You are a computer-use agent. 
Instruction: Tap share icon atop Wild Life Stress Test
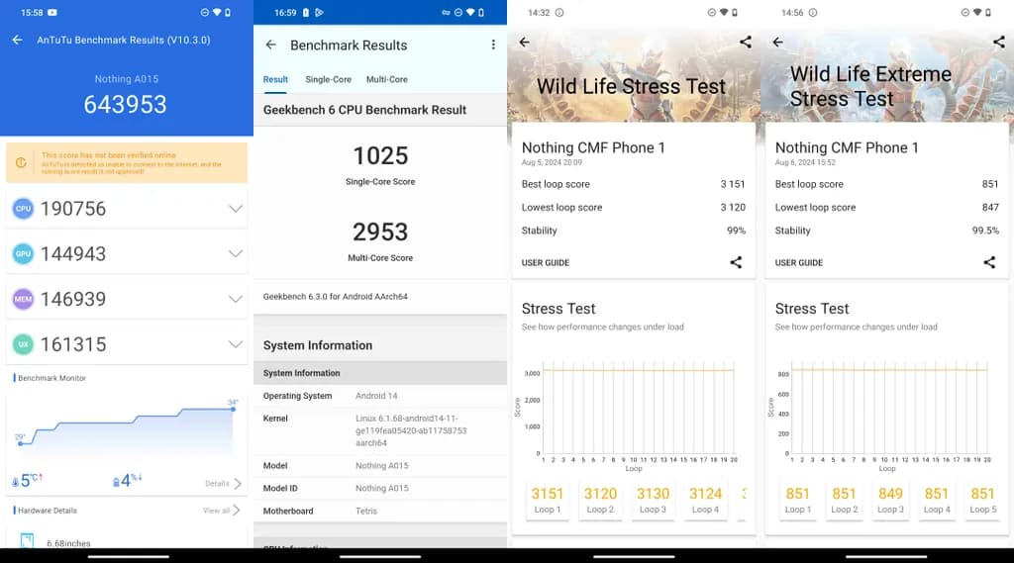pyautogui.click(x=745, y=43)
